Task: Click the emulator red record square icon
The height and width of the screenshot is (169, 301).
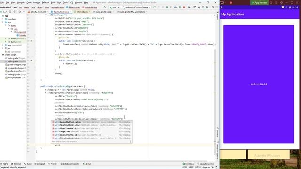Action: click(231, 3)
